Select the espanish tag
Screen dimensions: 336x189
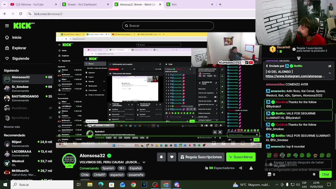point(117,175)
